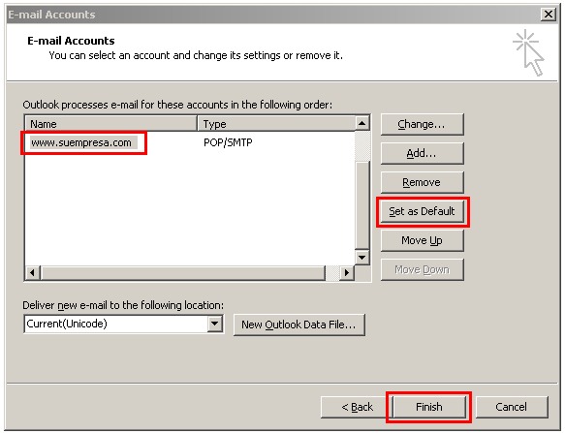The width and height of the screenshot is (565, 433).
Task: Add a new e-mail account
Action: (x=422, y=153)
